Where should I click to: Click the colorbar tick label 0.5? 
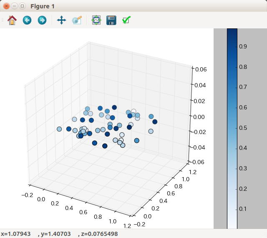click(243, 128)
